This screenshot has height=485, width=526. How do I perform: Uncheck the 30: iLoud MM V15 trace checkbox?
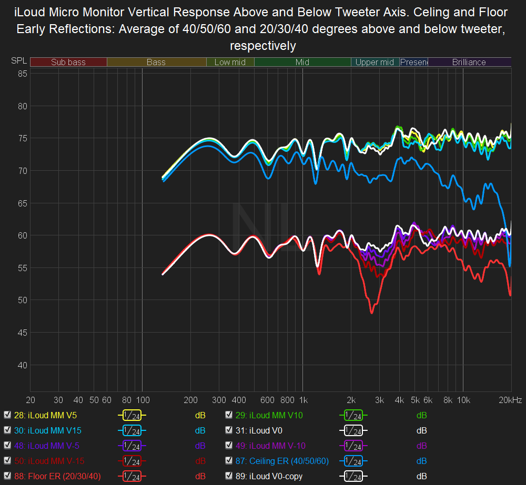pos(7,430)
